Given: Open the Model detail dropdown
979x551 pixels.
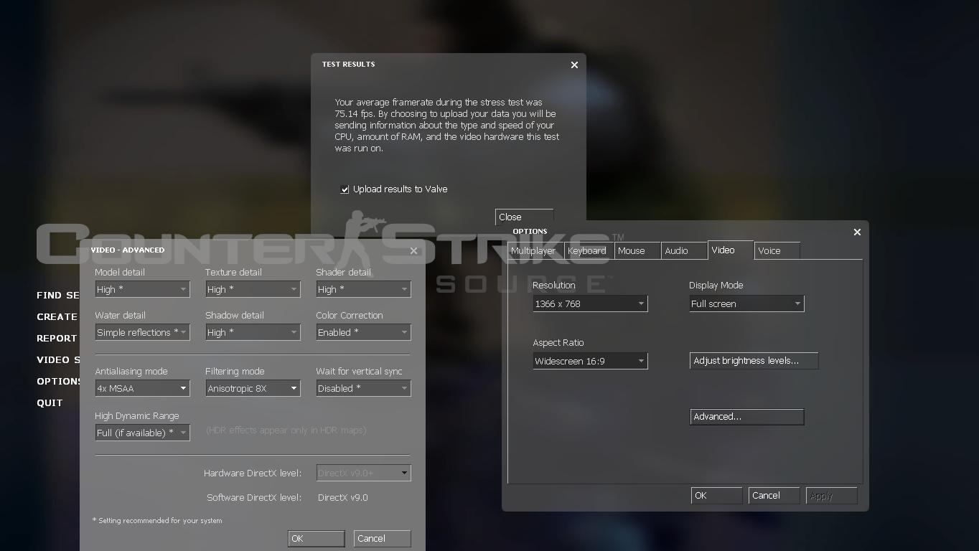Looking at the screenshot, I should 142,289.
